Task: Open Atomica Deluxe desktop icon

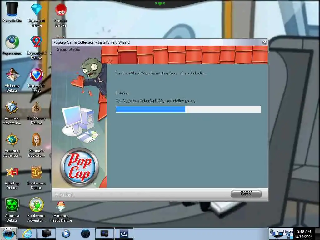Action: [12, 210]
